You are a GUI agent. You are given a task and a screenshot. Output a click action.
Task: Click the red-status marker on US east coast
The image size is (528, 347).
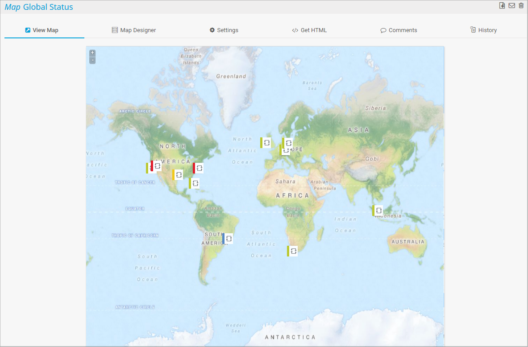pos(199,168)
